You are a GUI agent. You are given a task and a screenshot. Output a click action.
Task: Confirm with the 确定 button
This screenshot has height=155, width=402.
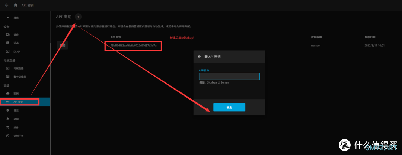[x=229, y=107]
